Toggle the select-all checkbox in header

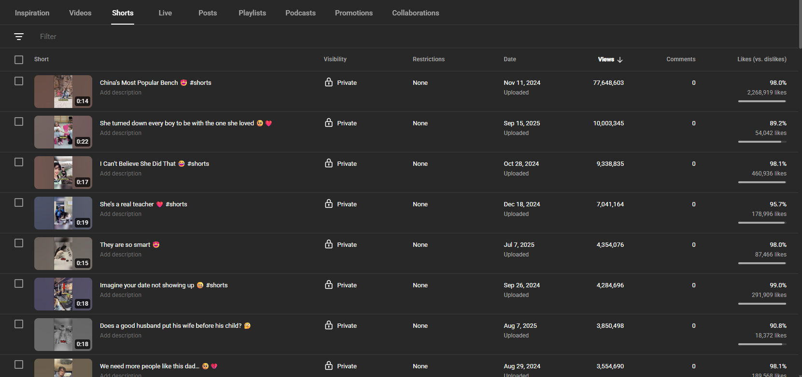(19, 60)
